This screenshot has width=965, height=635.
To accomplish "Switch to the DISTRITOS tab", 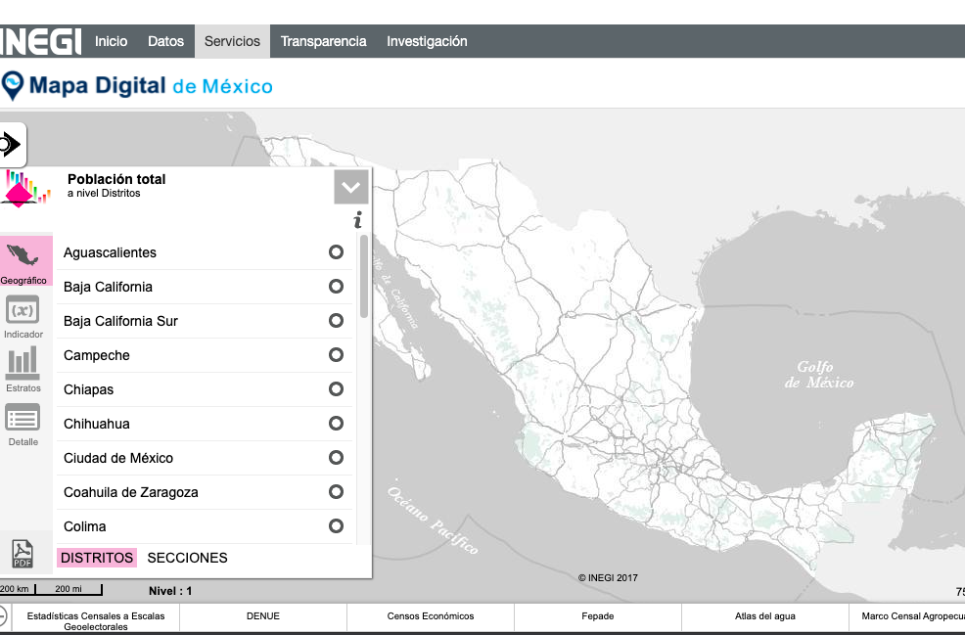I will tap(97, 558).
